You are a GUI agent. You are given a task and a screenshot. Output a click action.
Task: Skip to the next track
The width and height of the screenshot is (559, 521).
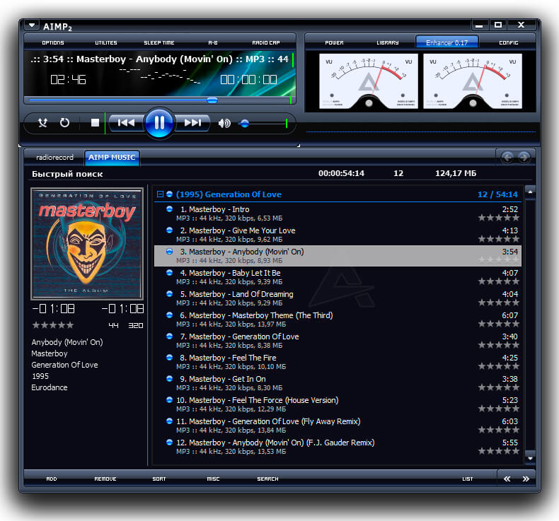[192, 123]
